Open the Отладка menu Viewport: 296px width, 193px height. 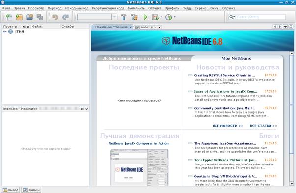(155, 8)
